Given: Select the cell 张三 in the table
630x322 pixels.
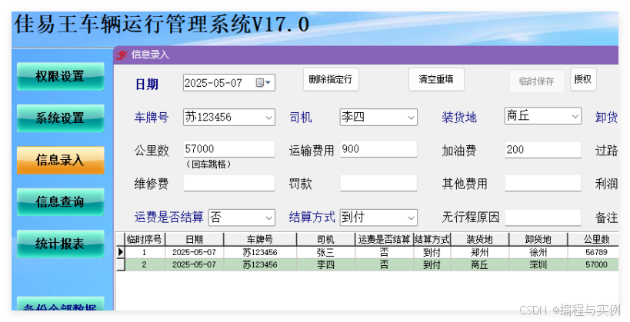Looking at the screenshot, I should (325, 252).
